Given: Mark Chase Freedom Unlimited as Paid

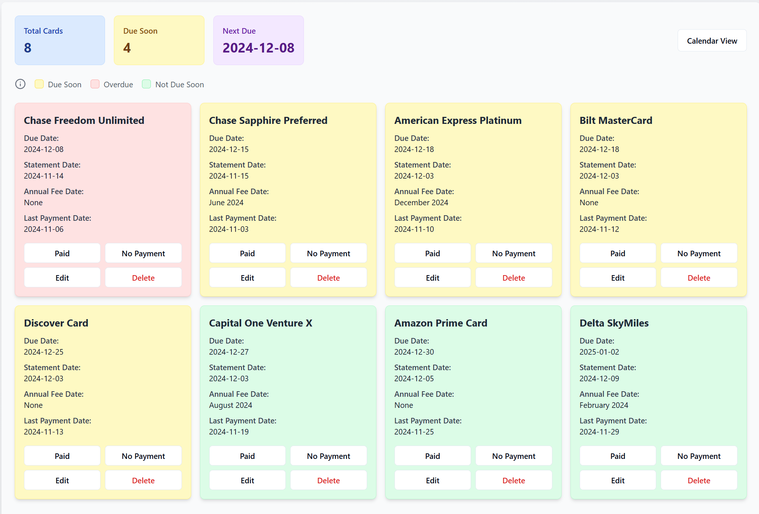Looking at the screenshot, I should [62, 253].
